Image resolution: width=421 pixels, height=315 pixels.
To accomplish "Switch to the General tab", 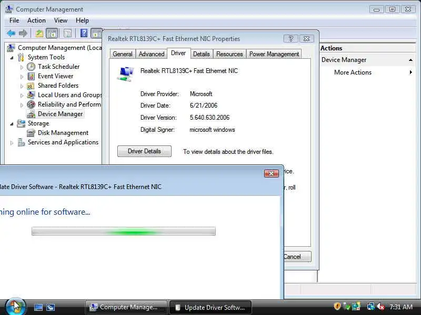I will [123, 54].
